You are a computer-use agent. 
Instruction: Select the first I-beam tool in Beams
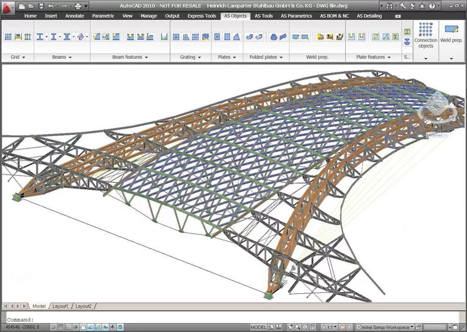(x=40, y=36)
